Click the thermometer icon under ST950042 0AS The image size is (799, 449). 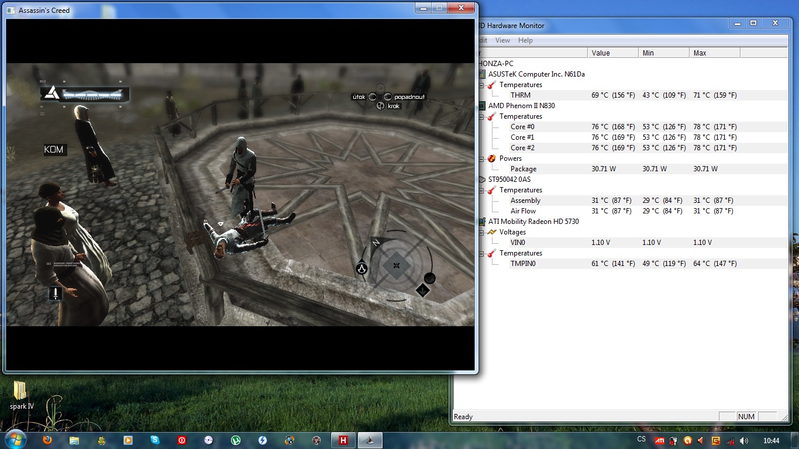(492, 190)
